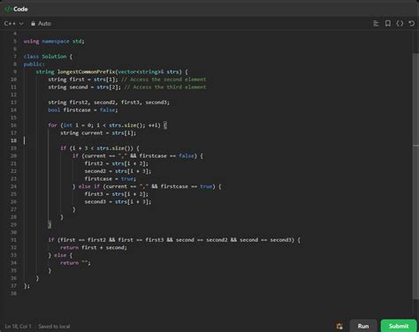Screen dimensions: 419x332
Task: Click 'class Solution {' text
Action: (x=48, y=57)
